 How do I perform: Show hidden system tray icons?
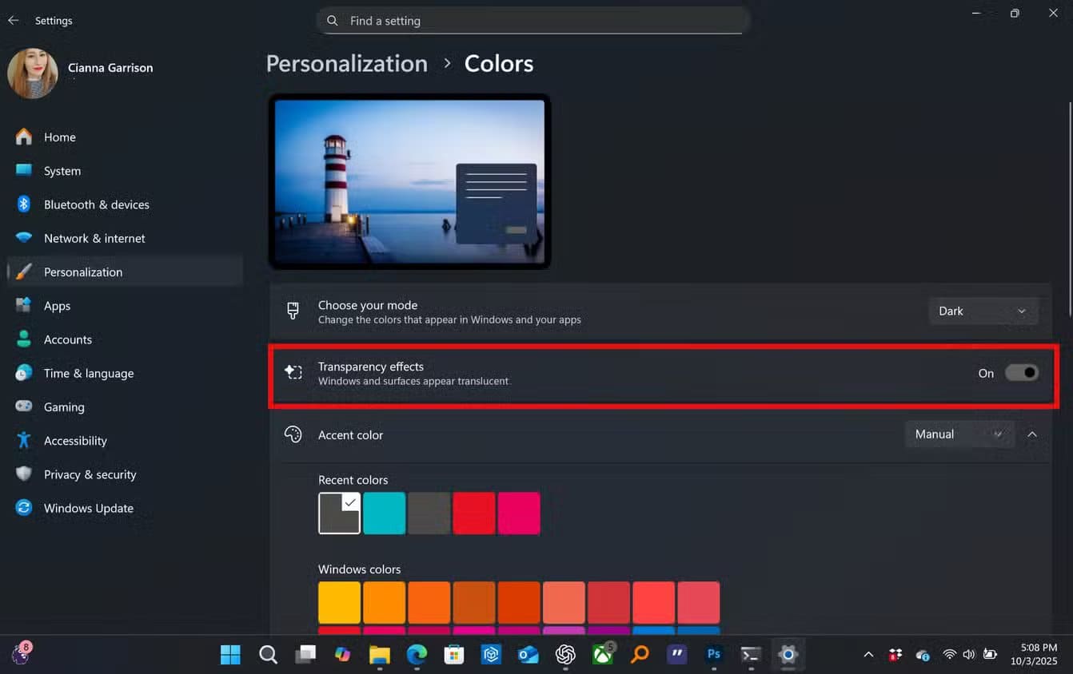[868, 655]
